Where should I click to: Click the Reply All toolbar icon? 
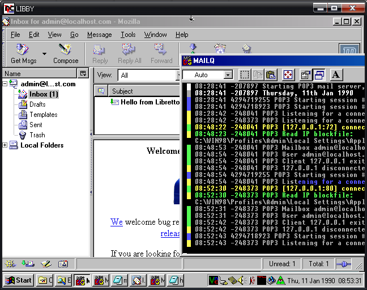[129, 54]
